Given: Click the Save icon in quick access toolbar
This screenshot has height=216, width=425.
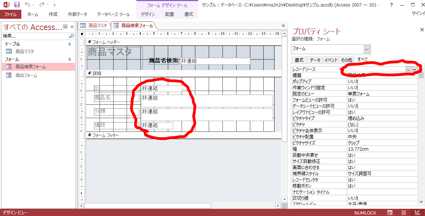Looking at the screenshot, I should (x=17, y=5).
